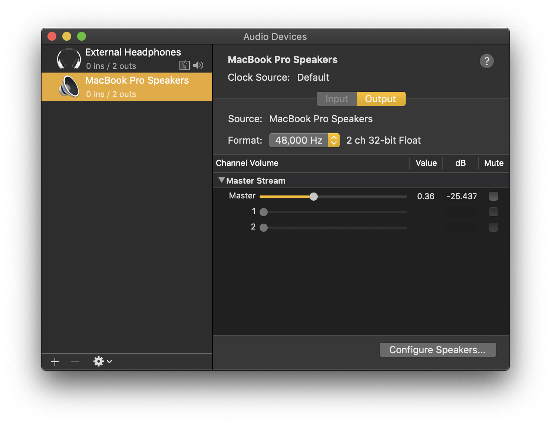The height and width of the screenshot is (425, 551).
Task: Open the 48,000 Hz format dropdown
Action: pos(304,140)
